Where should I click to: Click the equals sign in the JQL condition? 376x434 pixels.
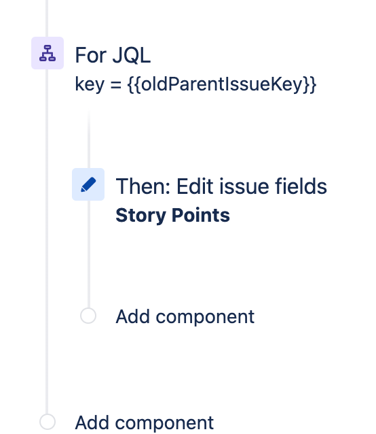point(116,85)
